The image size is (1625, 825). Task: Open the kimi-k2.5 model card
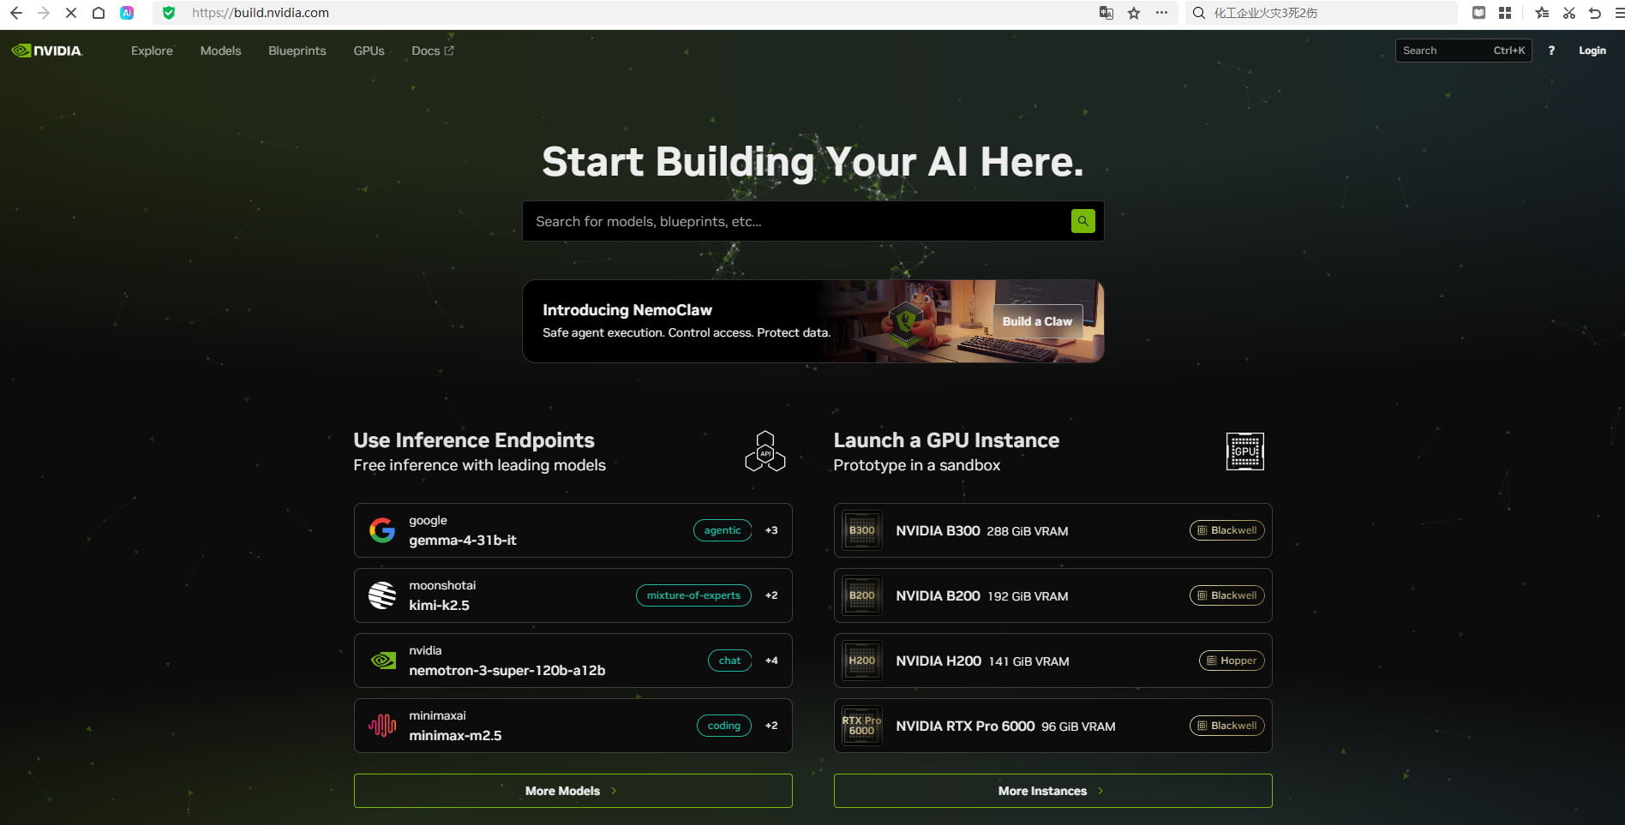coord(573,595)
